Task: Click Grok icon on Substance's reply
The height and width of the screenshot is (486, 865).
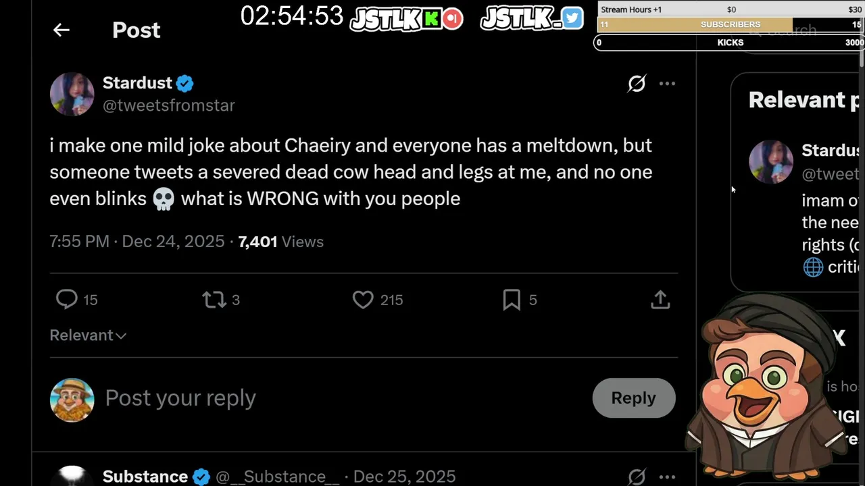Action: click(637, 477)
